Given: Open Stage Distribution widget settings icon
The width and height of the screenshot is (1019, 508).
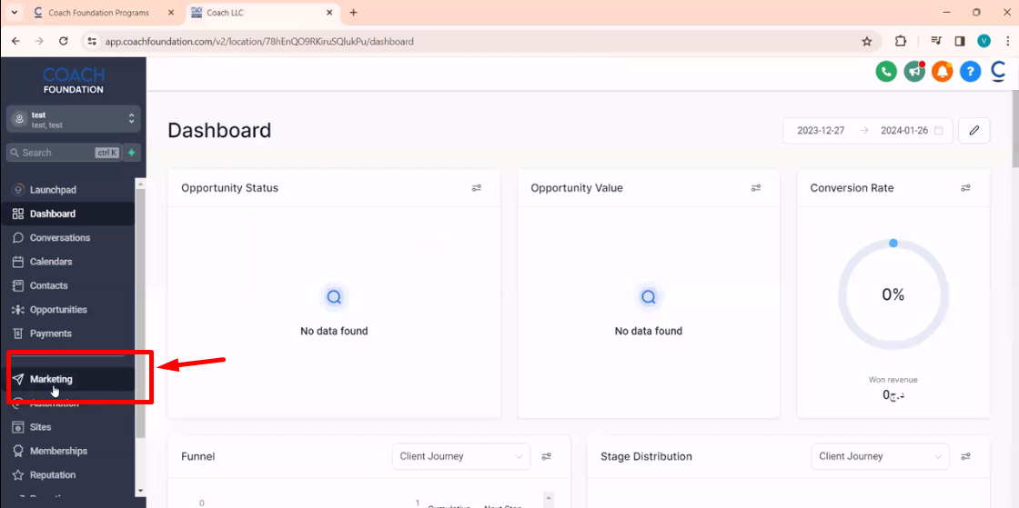Looking at the screenshot, I should coord(965,457).
